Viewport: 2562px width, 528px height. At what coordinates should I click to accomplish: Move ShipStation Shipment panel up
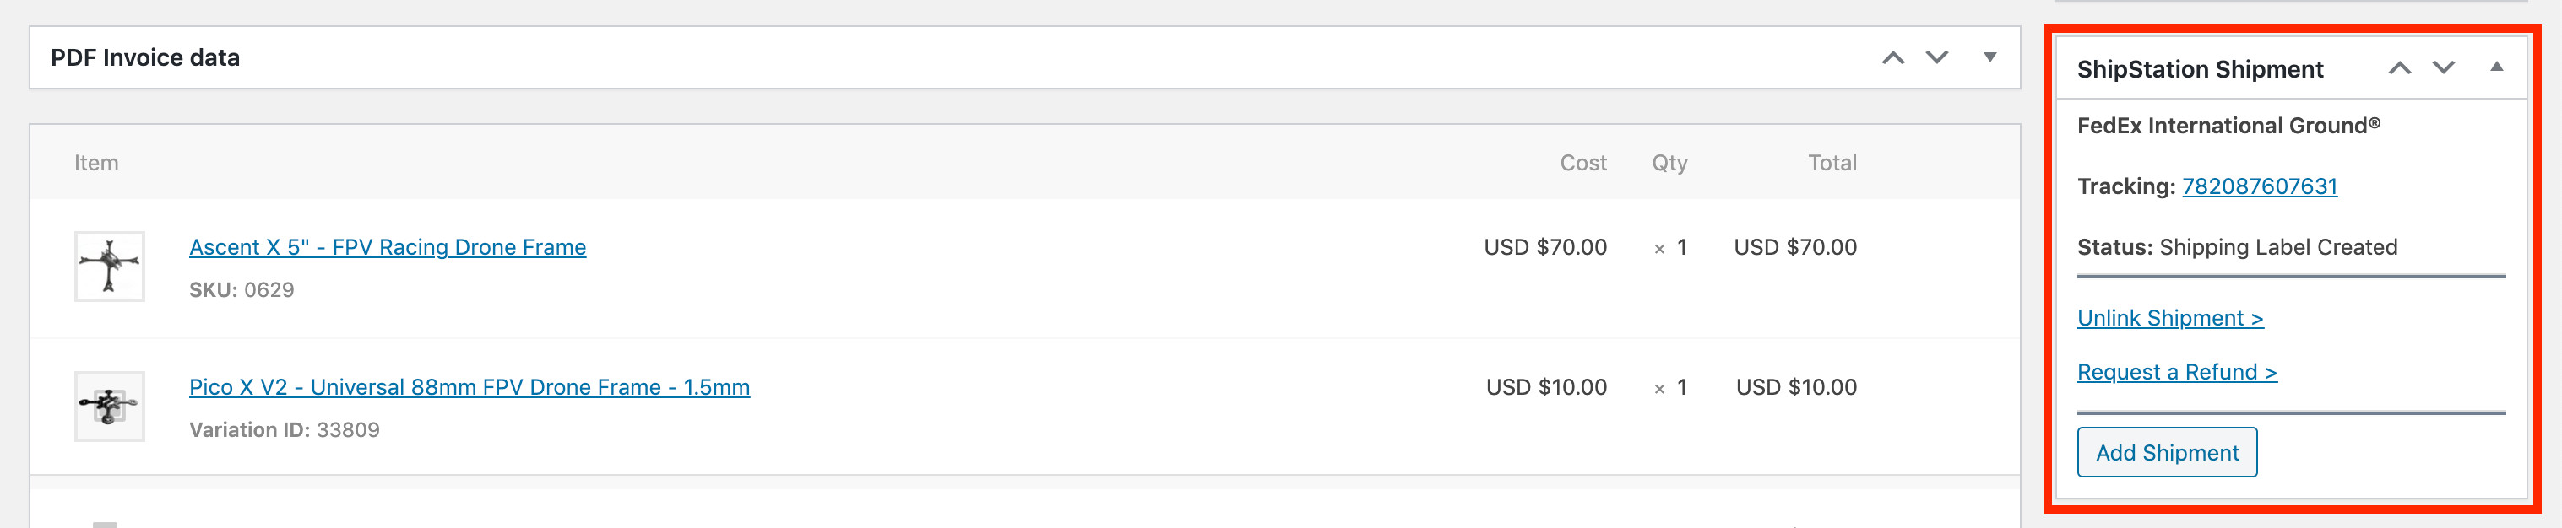click(x=2399, y=68)
